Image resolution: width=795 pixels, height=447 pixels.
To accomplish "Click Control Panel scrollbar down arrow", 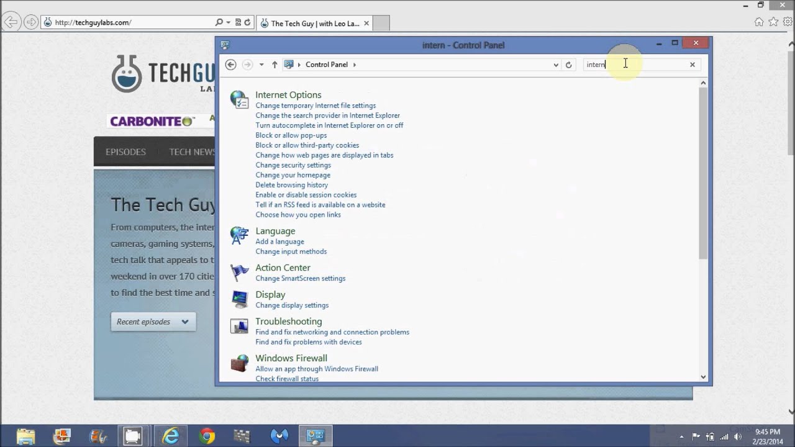I will (703, 377).
